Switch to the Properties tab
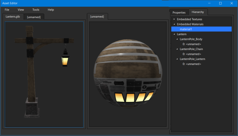 (179, 13)
